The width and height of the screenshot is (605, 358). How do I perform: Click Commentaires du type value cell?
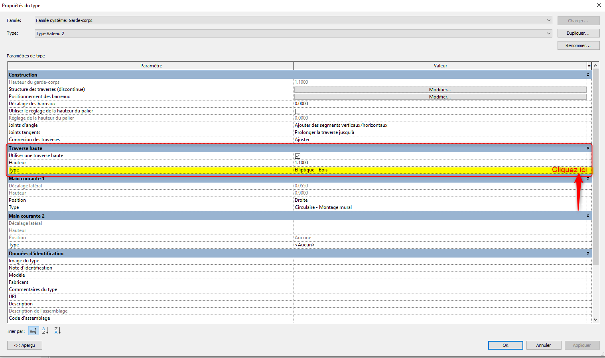click(440, 289)
